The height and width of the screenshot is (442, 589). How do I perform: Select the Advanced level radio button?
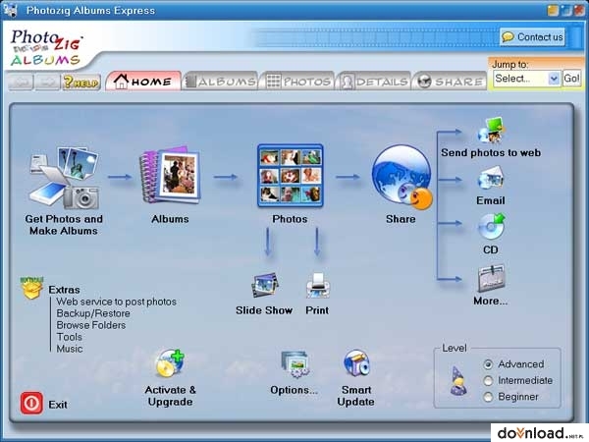click(x=488, y=364)
